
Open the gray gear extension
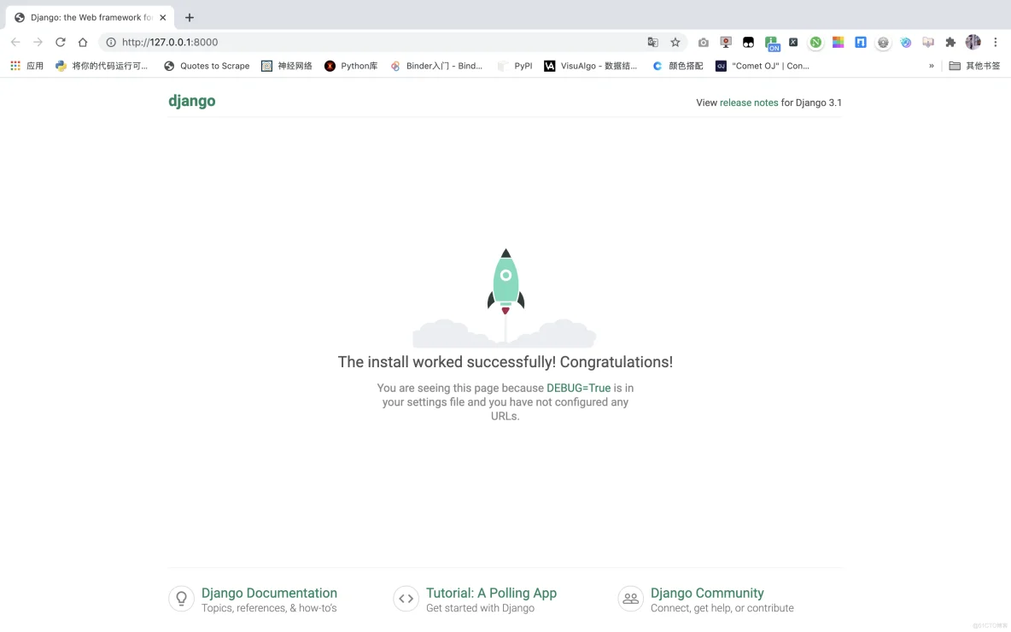(883, 43)
